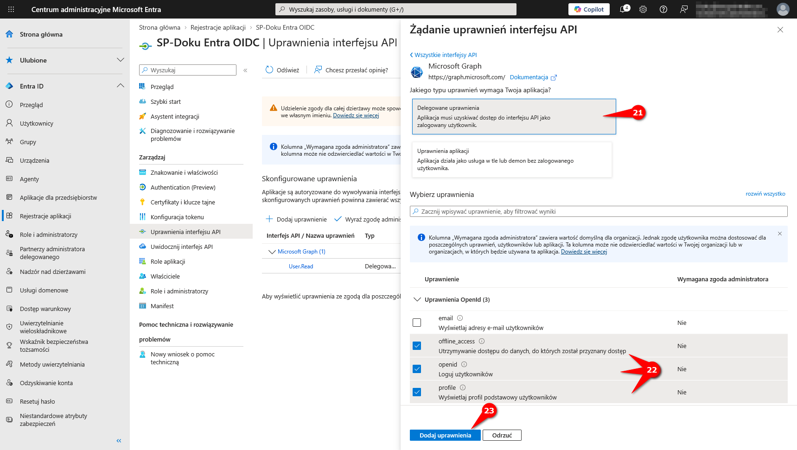
Task: Select Uprawnienia aplikacji permission type
Action: (512, 159)
